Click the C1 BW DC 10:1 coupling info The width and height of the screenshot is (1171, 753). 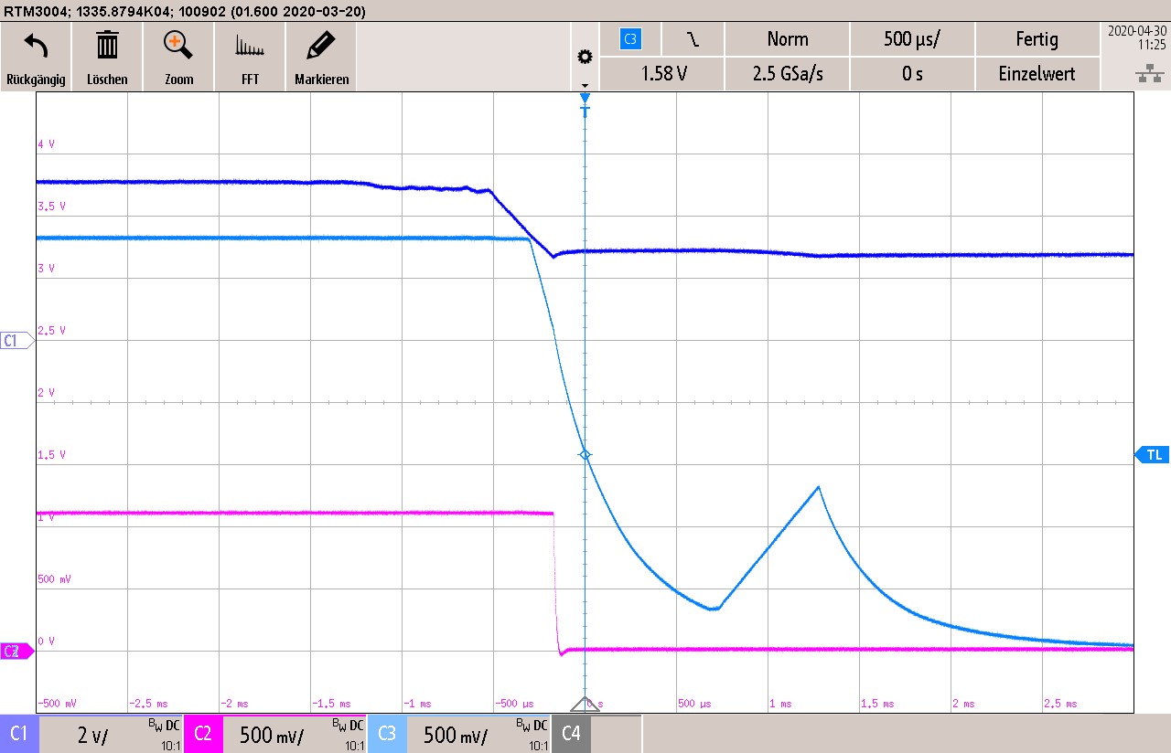click(165, 734)
